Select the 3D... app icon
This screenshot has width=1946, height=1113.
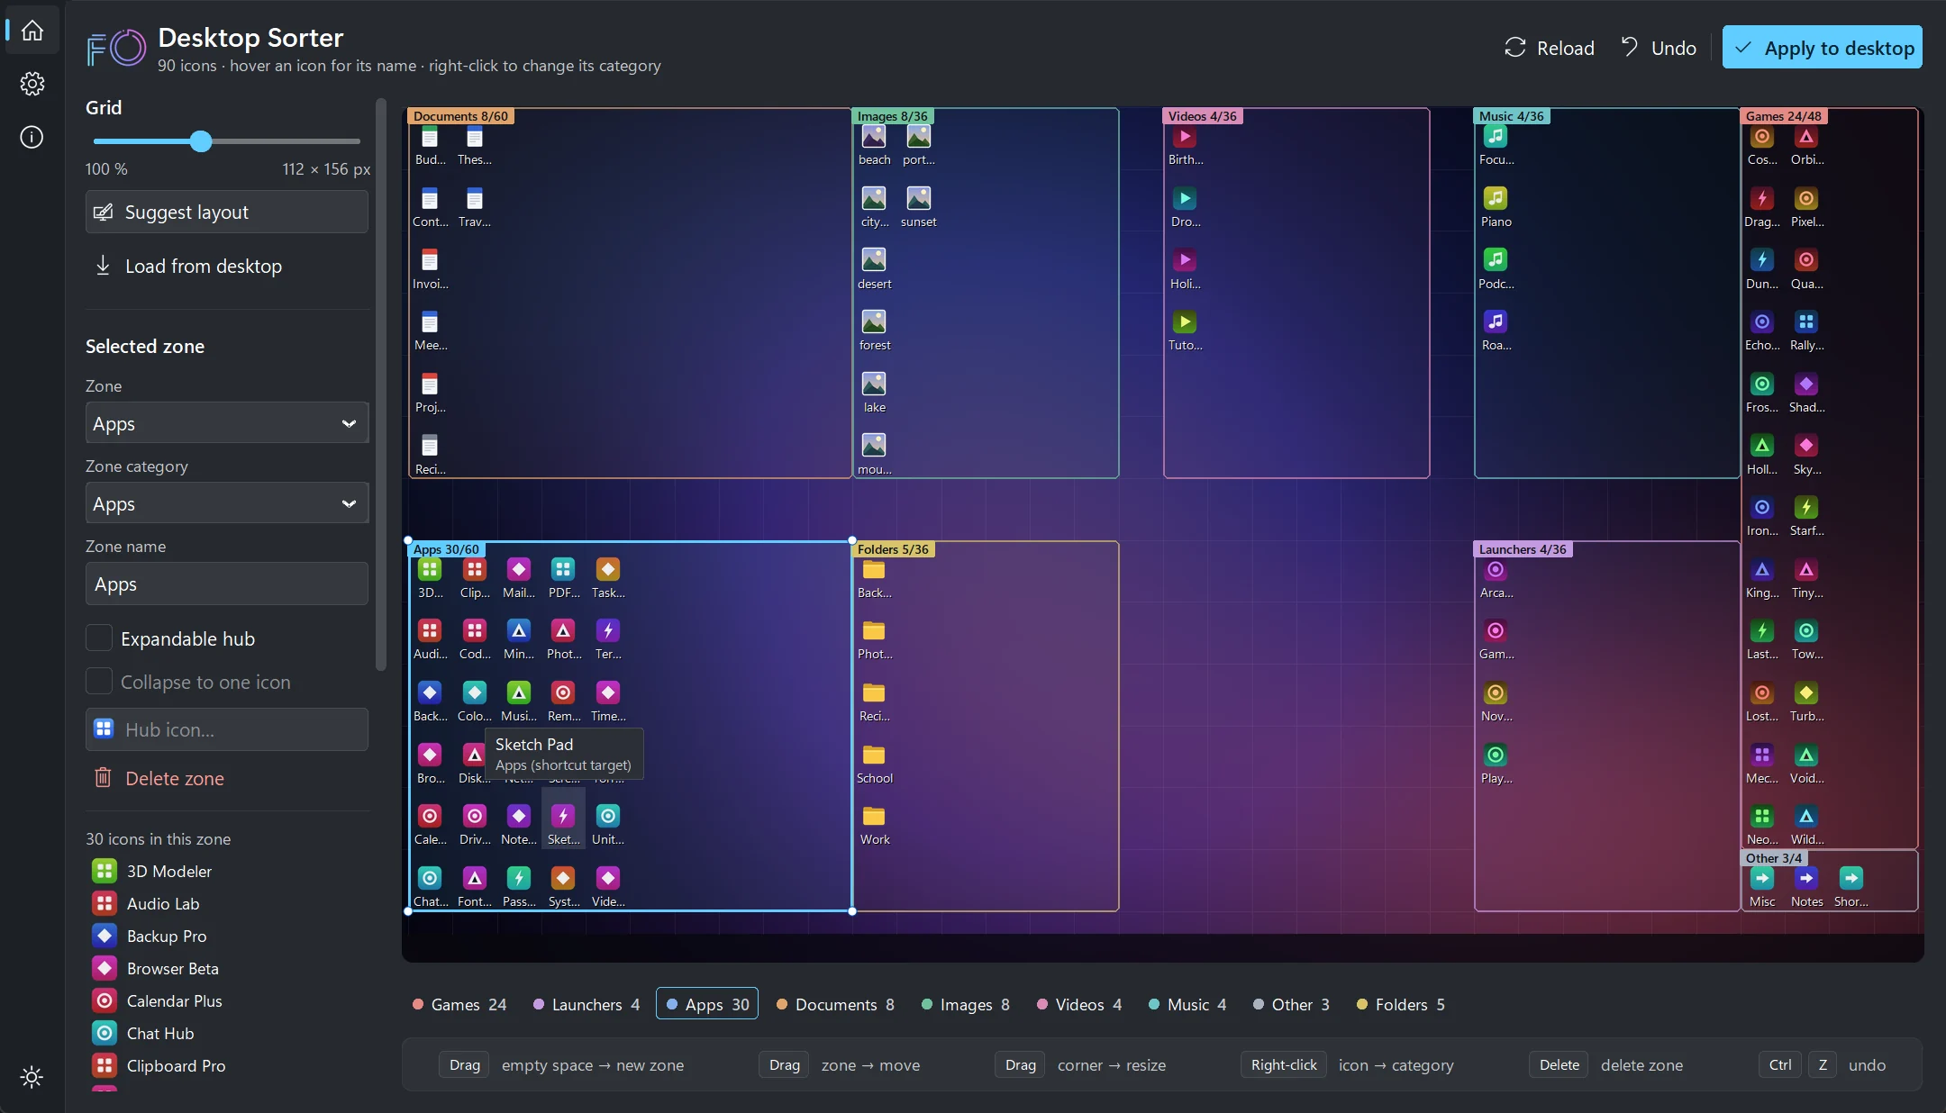430,579
